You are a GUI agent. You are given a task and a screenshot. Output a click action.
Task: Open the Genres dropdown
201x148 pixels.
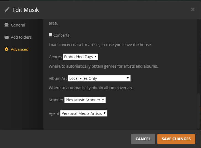(x=81, y=57)
